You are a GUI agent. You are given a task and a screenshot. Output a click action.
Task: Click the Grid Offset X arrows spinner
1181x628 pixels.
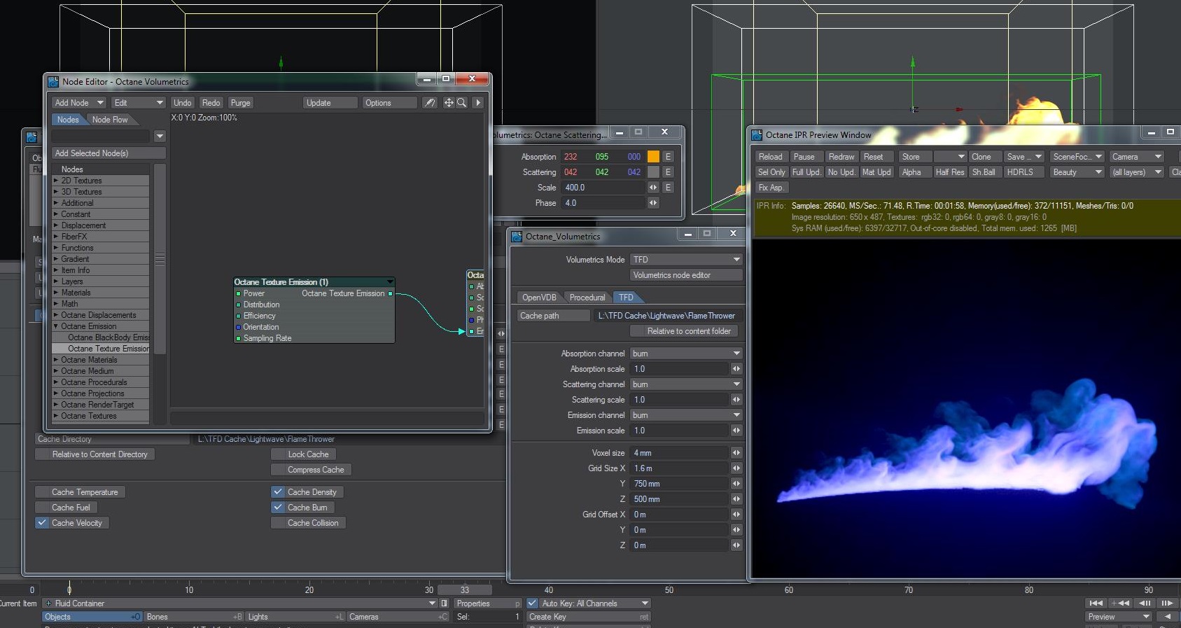click(x=736, y=515)
